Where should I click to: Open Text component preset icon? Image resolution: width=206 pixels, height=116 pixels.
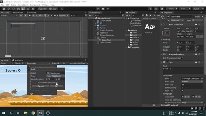click(x=199, y=62)
